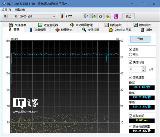Click the minimum 68.1 MB/秒 value

pos(142,88)
